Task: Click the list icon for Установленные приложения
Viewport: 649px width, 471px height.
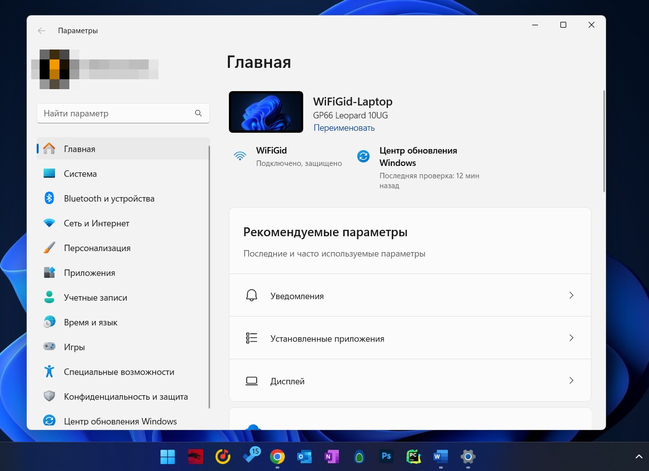Action: coord(252,338)
